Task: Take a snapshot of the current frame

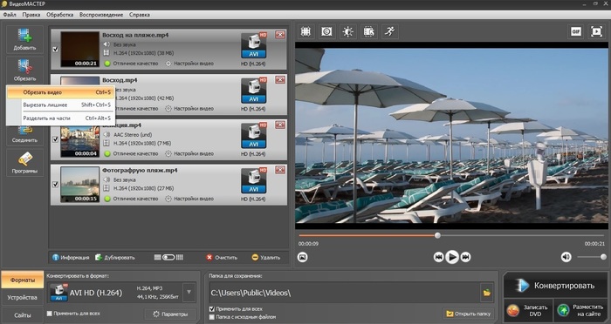Action: coord(302,257)
